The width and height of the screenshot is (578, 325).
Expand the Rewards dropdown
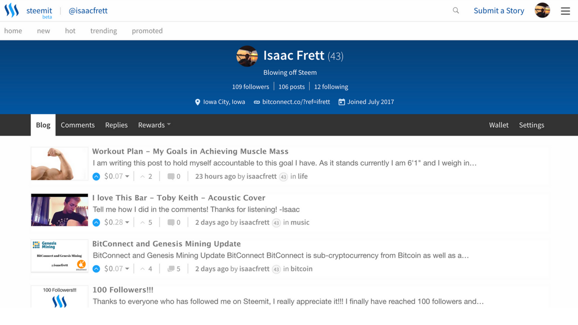pos(154,125)
